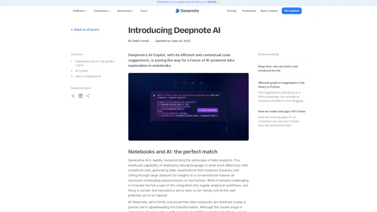Image resolution: width=377 pixels, height=212 pixels.
Task: Jump to AI Copilot section in Contents
Action: click(82, 71)
